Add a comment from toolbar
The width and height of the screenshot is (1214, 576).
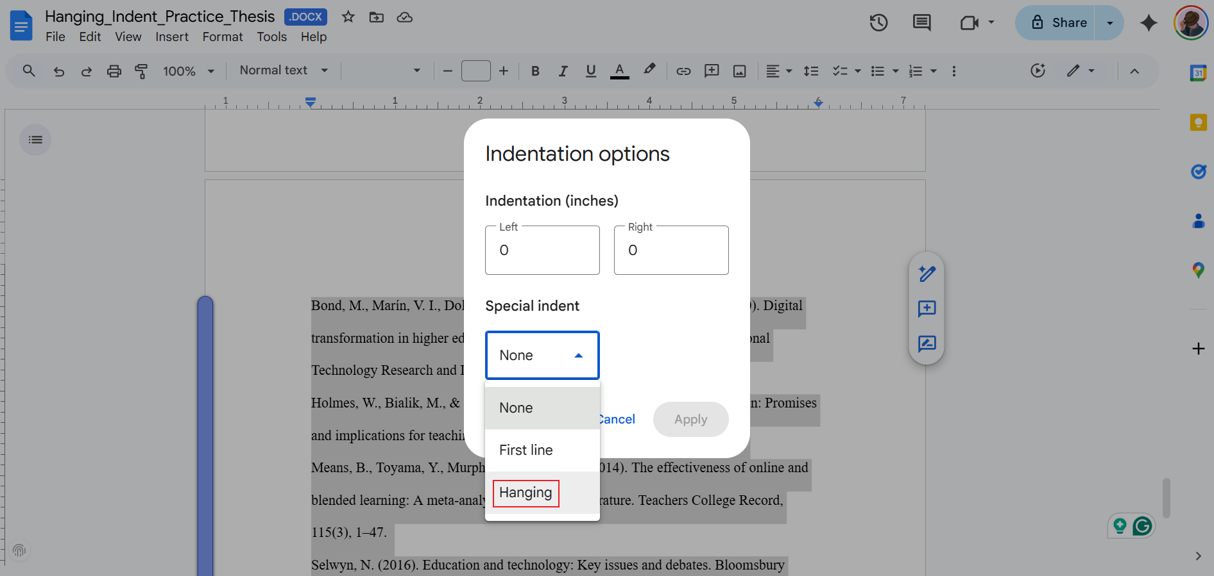coord(712,71)
